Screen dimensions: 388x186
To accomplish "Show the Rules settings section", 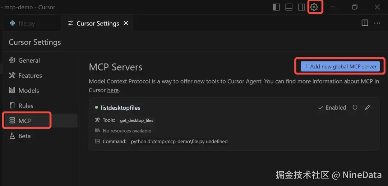I will 26,106.
